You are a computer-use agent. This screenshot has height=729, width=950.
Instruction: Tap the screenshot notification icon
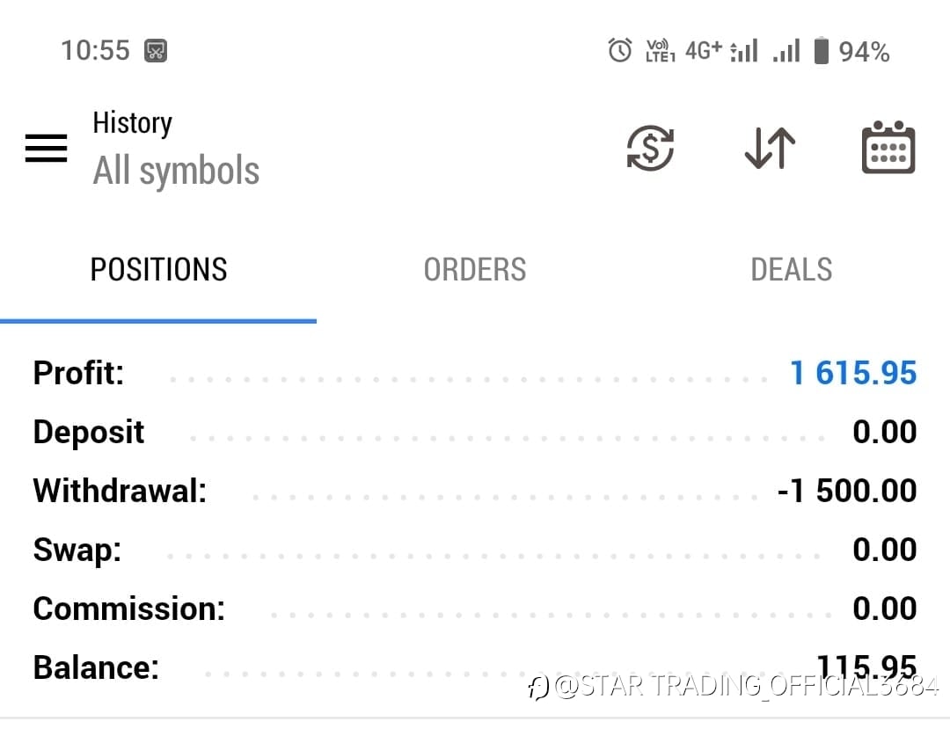[156, 51]
